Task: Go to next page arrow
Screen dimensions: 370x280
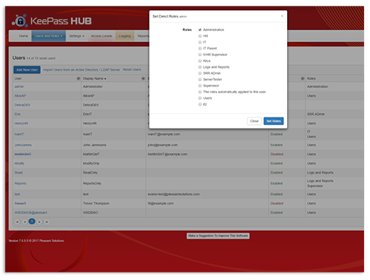Action: (x=39, y=222)
